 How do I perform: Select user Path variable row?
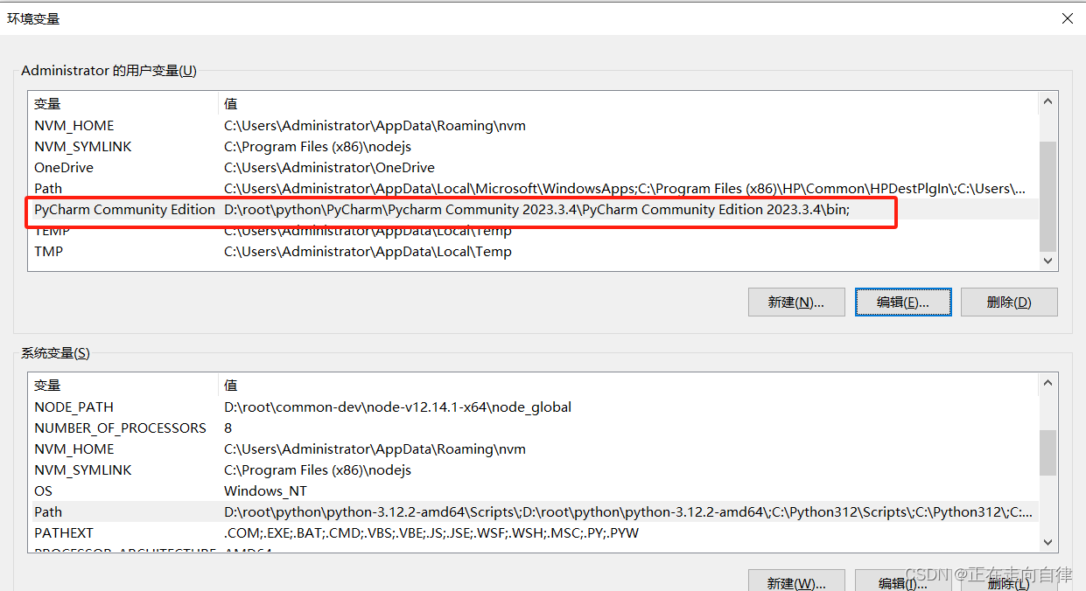click(x=48, y=189)
